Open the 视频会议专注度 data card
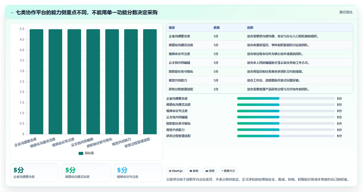Image resolution: width=363 pixels, height=192 pixels. pos(138,173)
